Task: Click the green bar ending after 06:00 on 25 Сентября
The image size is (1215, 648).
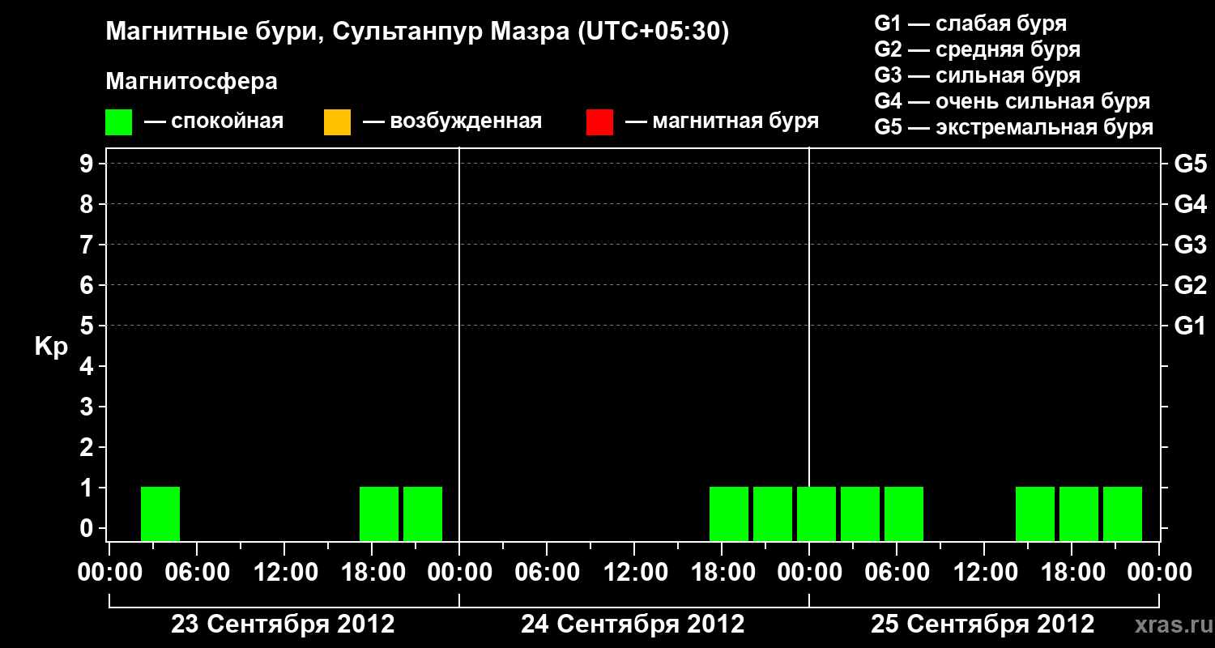Action: pyautogui.click(x=904, y=514)
